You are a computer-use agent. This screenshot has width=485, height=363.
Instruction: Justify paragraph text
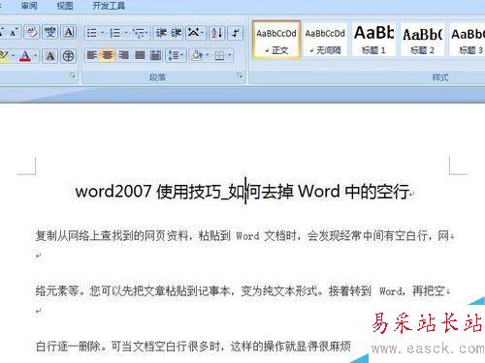[140, 55]
